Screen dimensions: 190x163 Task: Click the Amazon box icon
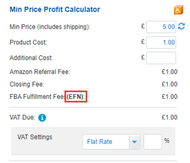pos(179,10)
